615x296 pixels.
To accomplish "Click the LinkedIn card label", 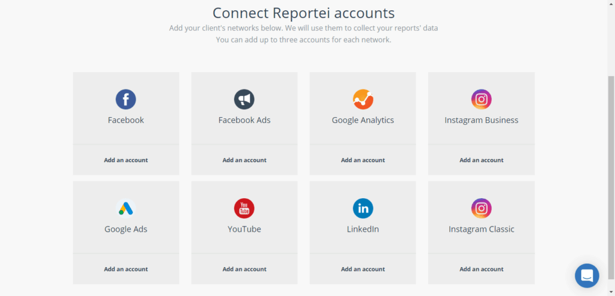I will coord(363,229).
